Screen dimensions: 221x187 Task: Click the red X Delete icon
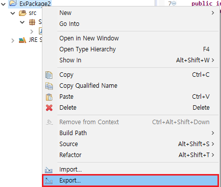pos(49,108)
